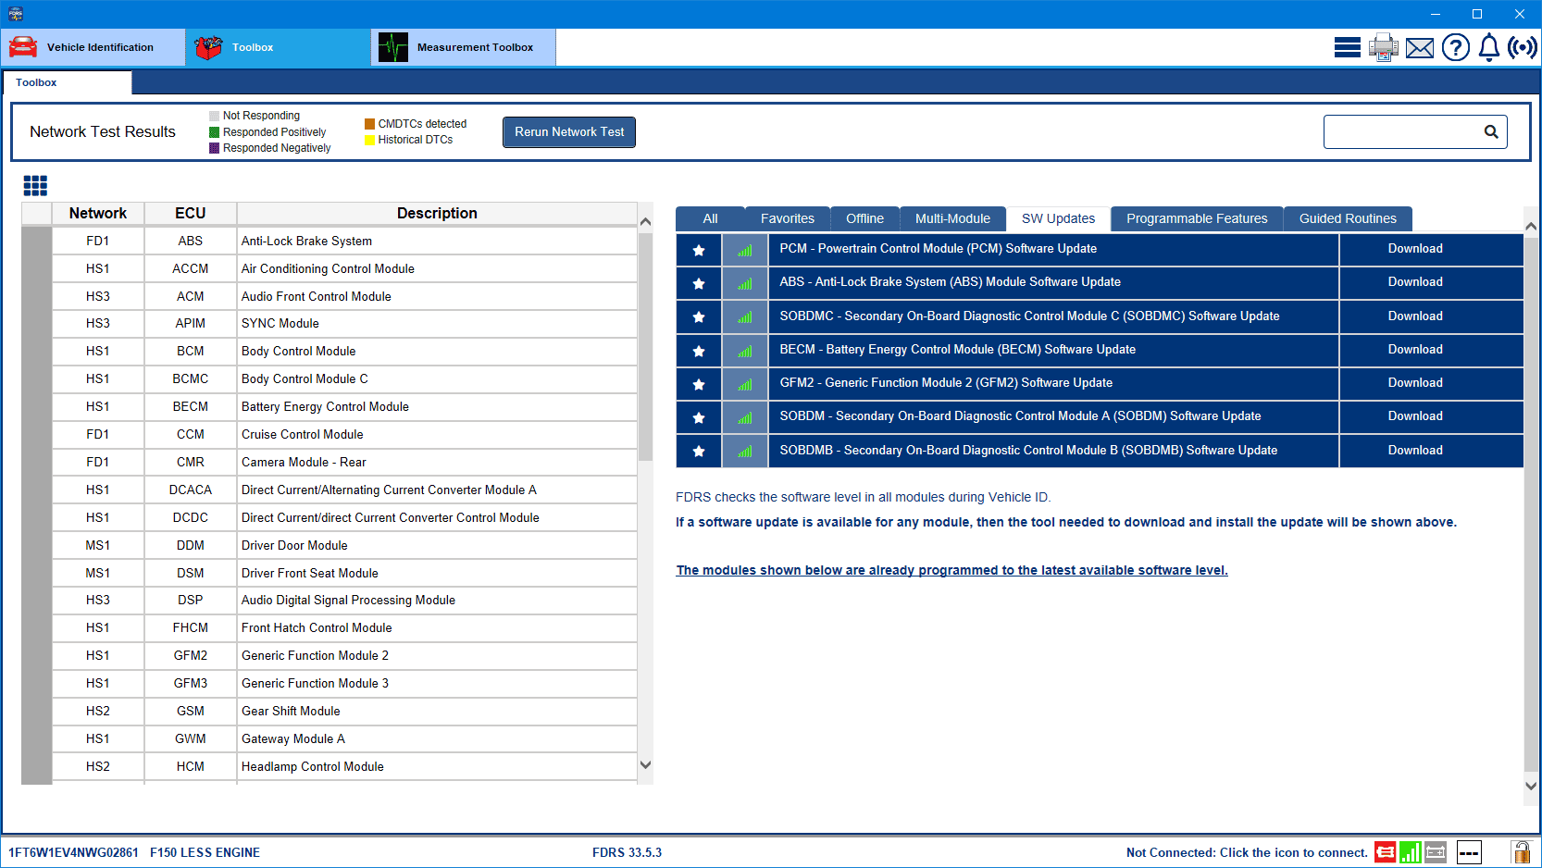Screen dimensions: 1542x868
Task: Open notifications bell icon
Action: pos(1488,47)
